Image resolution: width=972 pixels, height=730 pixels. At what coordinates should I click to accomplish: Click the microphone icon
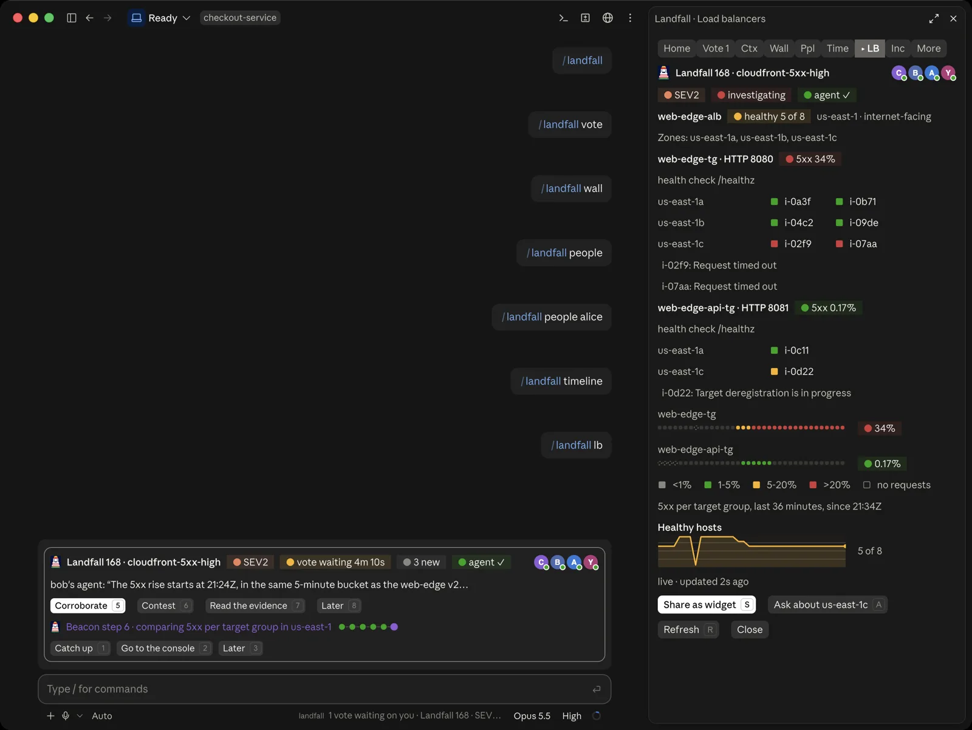point(66,716)
